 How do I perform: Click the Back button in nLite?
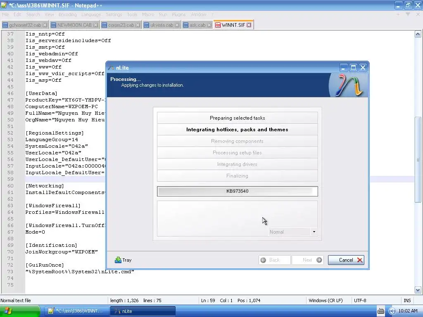pos(275,260)
